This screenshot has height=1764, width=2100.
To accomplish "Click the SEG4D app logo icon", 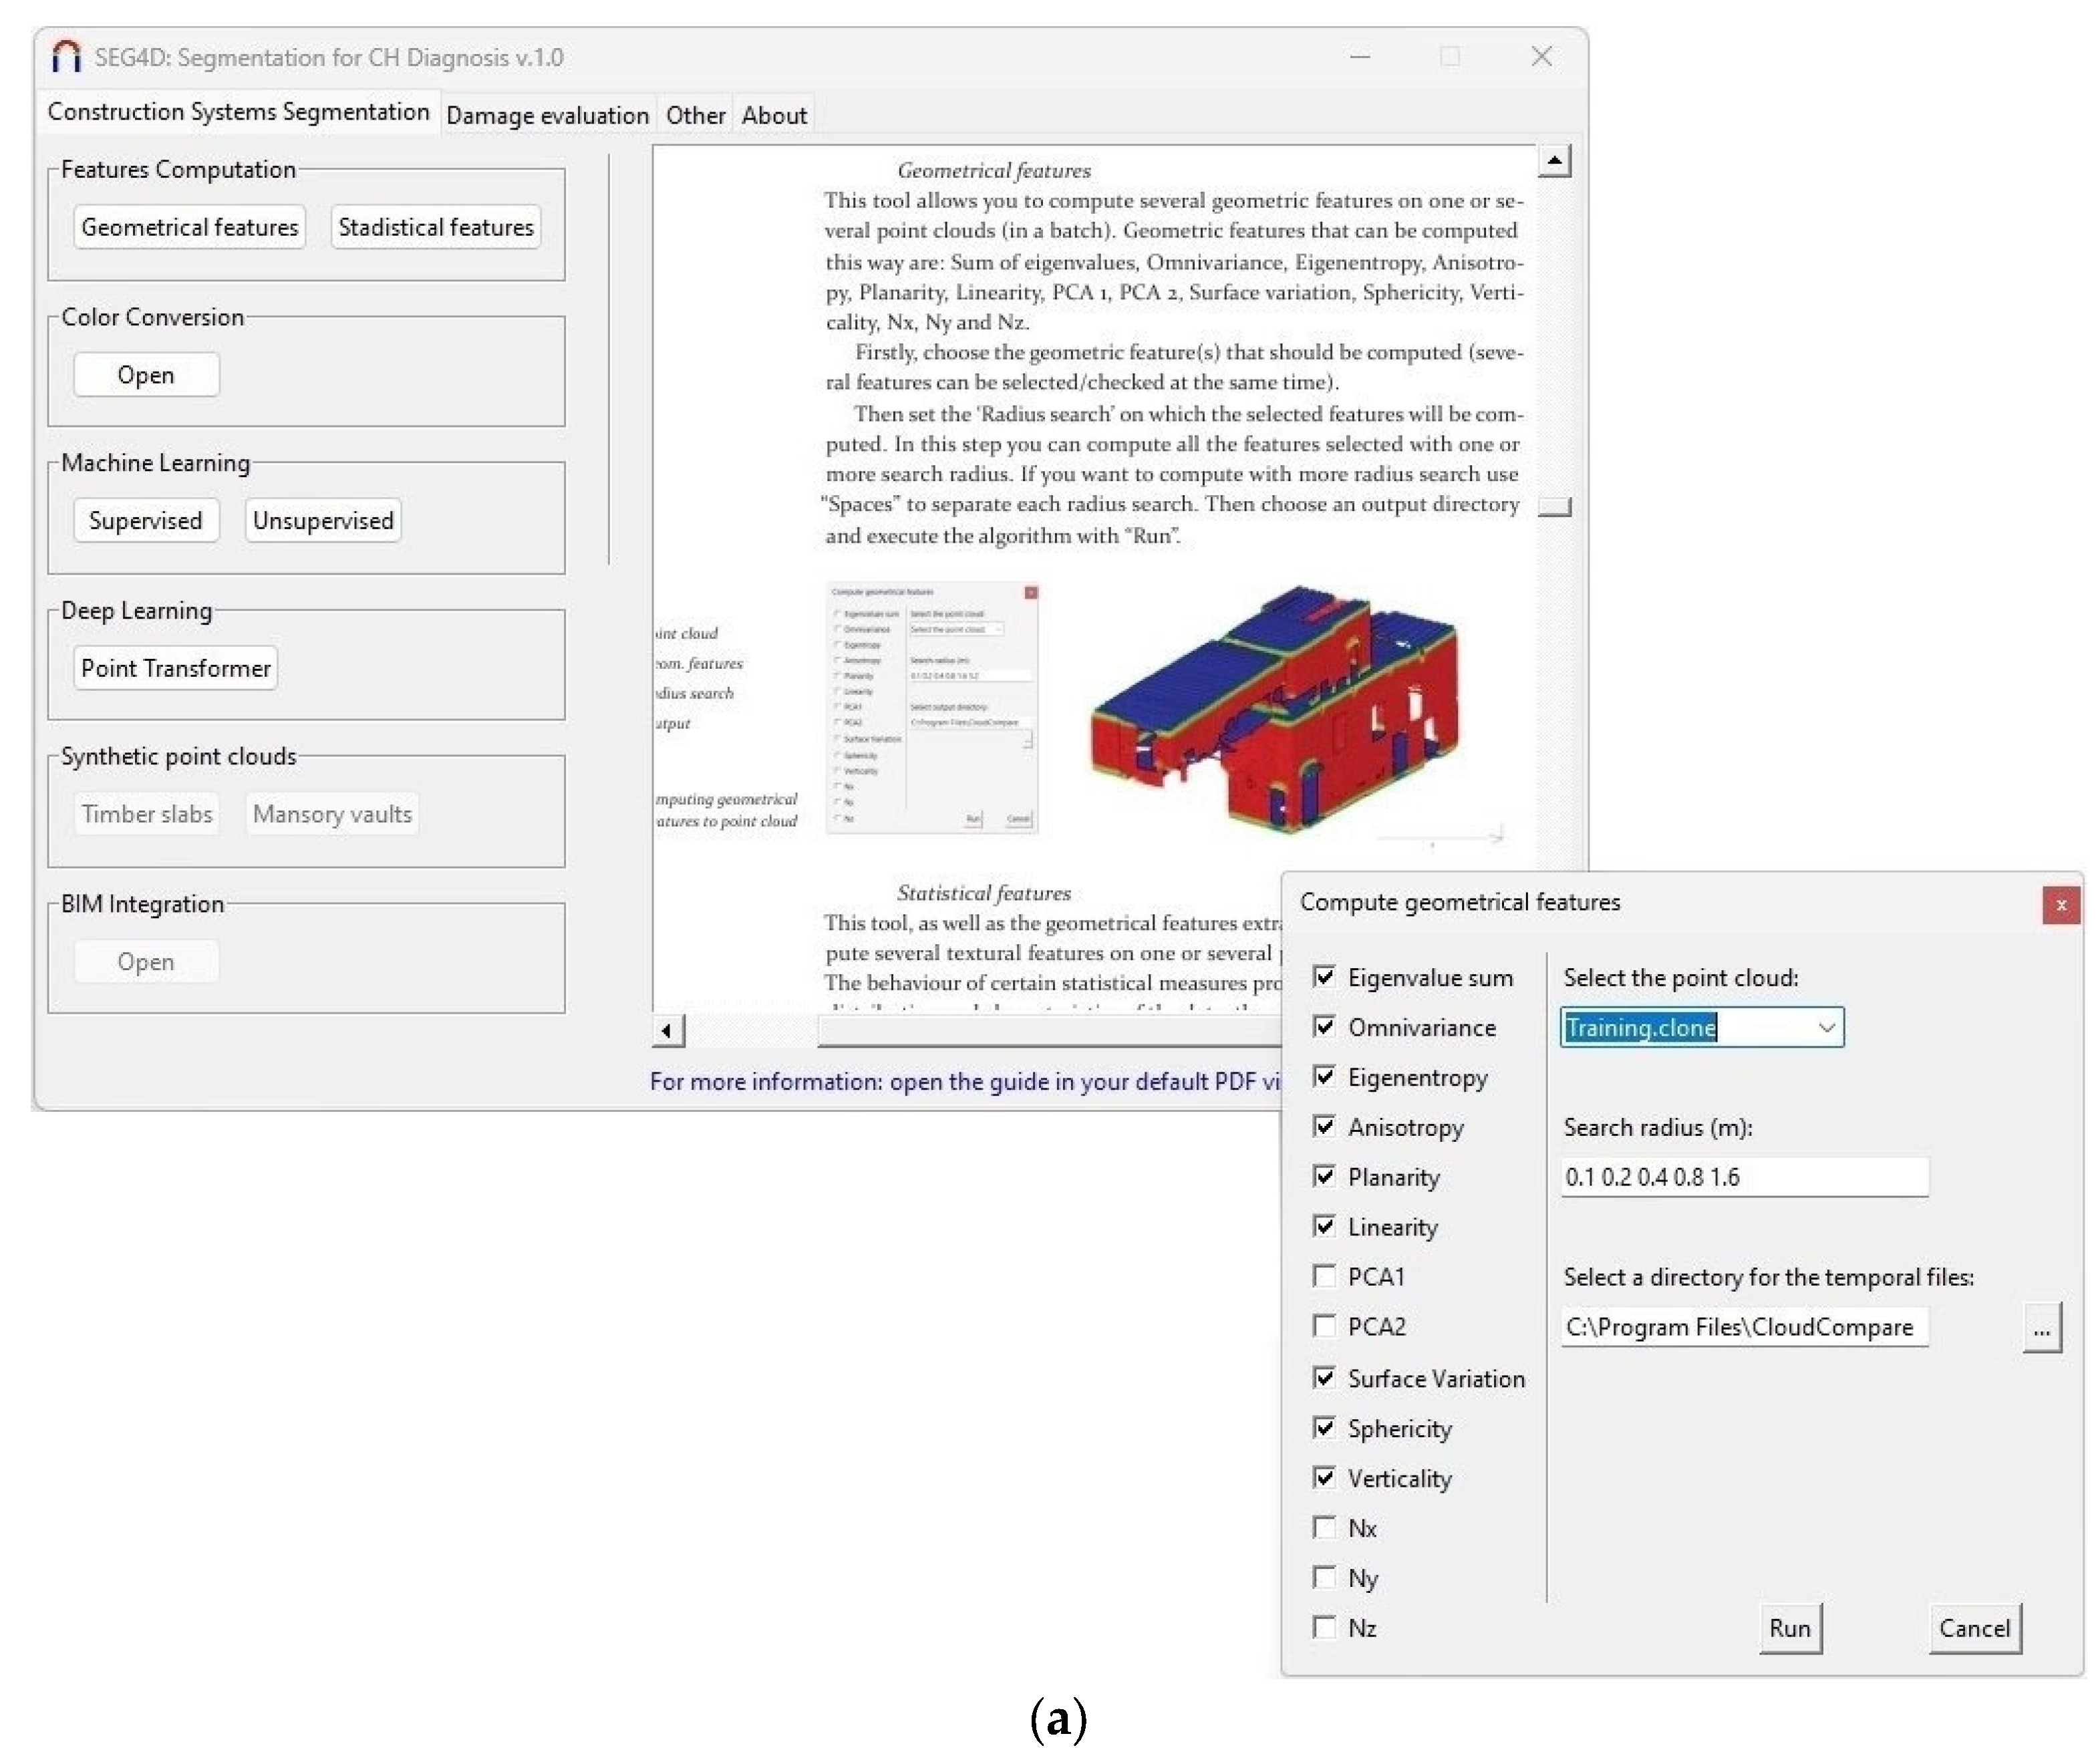I will [x=66, y=57].
